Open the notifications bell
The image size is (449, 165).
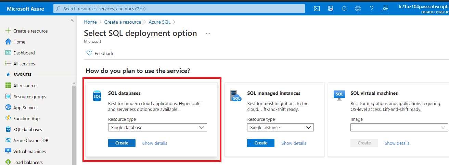[x=344, y=9]
